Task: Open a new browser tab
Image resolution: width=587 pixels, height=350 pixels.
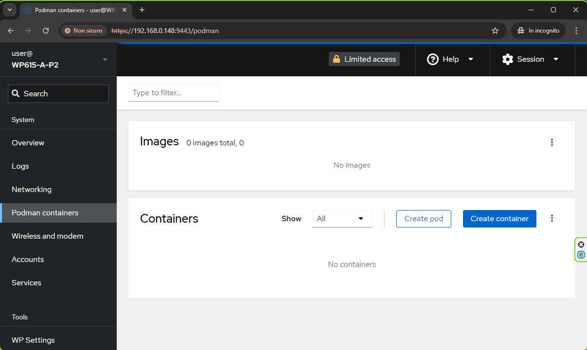Action: [142, 10]
